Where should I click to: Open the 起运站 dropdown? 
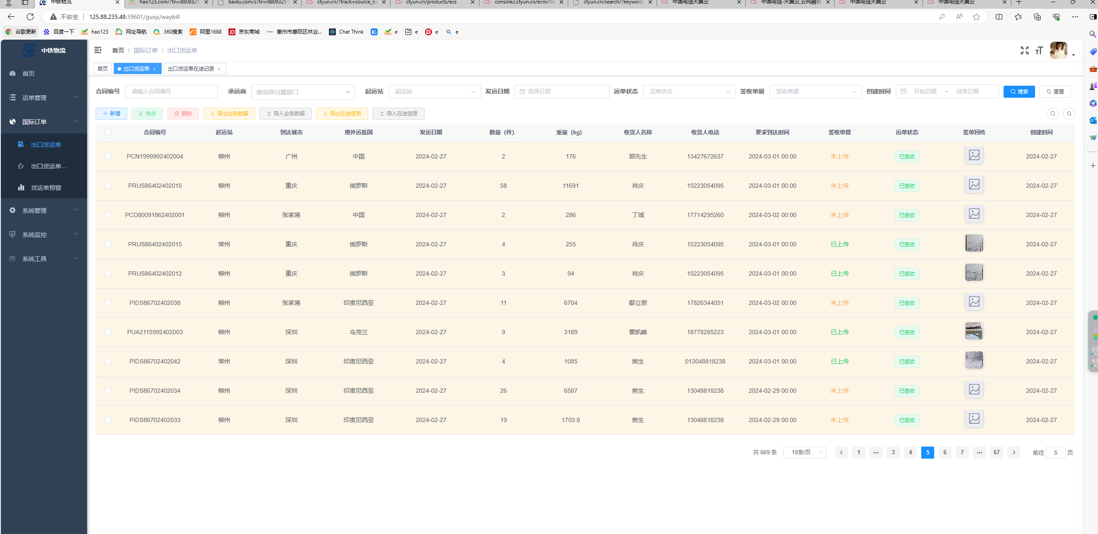pyautogui.click(x=434, y=91)
